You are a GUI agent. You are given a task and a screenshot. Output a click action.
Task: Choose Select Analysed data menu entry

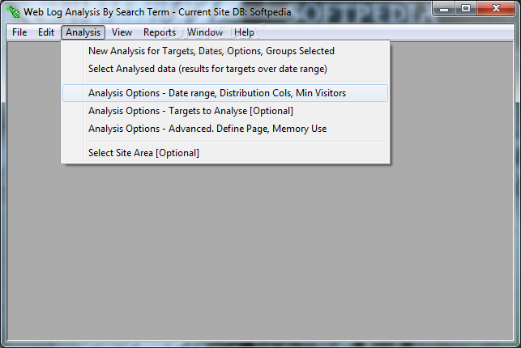225,69
